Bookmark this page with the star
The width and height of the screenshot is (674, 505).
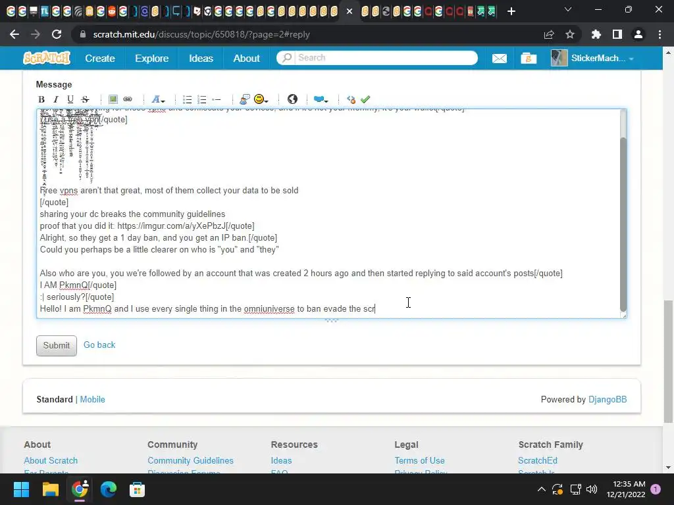[x=570, y=34]
